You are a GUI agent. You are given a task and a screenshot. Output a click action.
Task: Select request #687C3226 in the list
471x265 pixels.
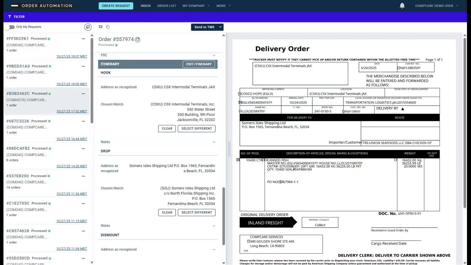coord(47,129)
